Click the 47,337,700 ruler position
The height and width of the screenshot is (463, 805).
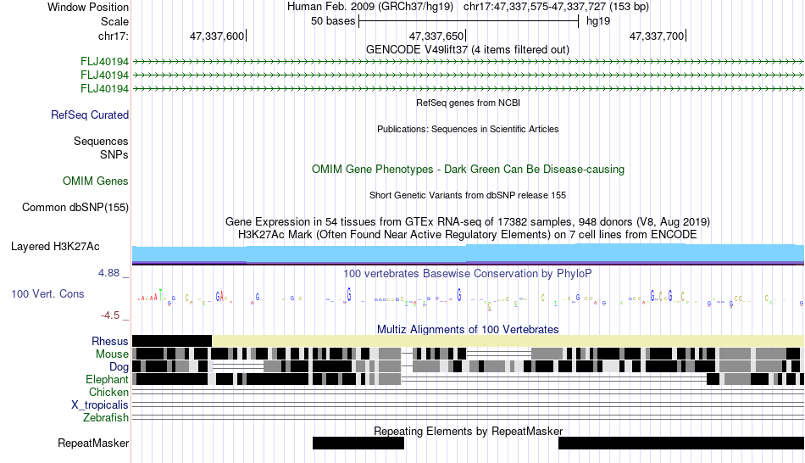point(657,36)
